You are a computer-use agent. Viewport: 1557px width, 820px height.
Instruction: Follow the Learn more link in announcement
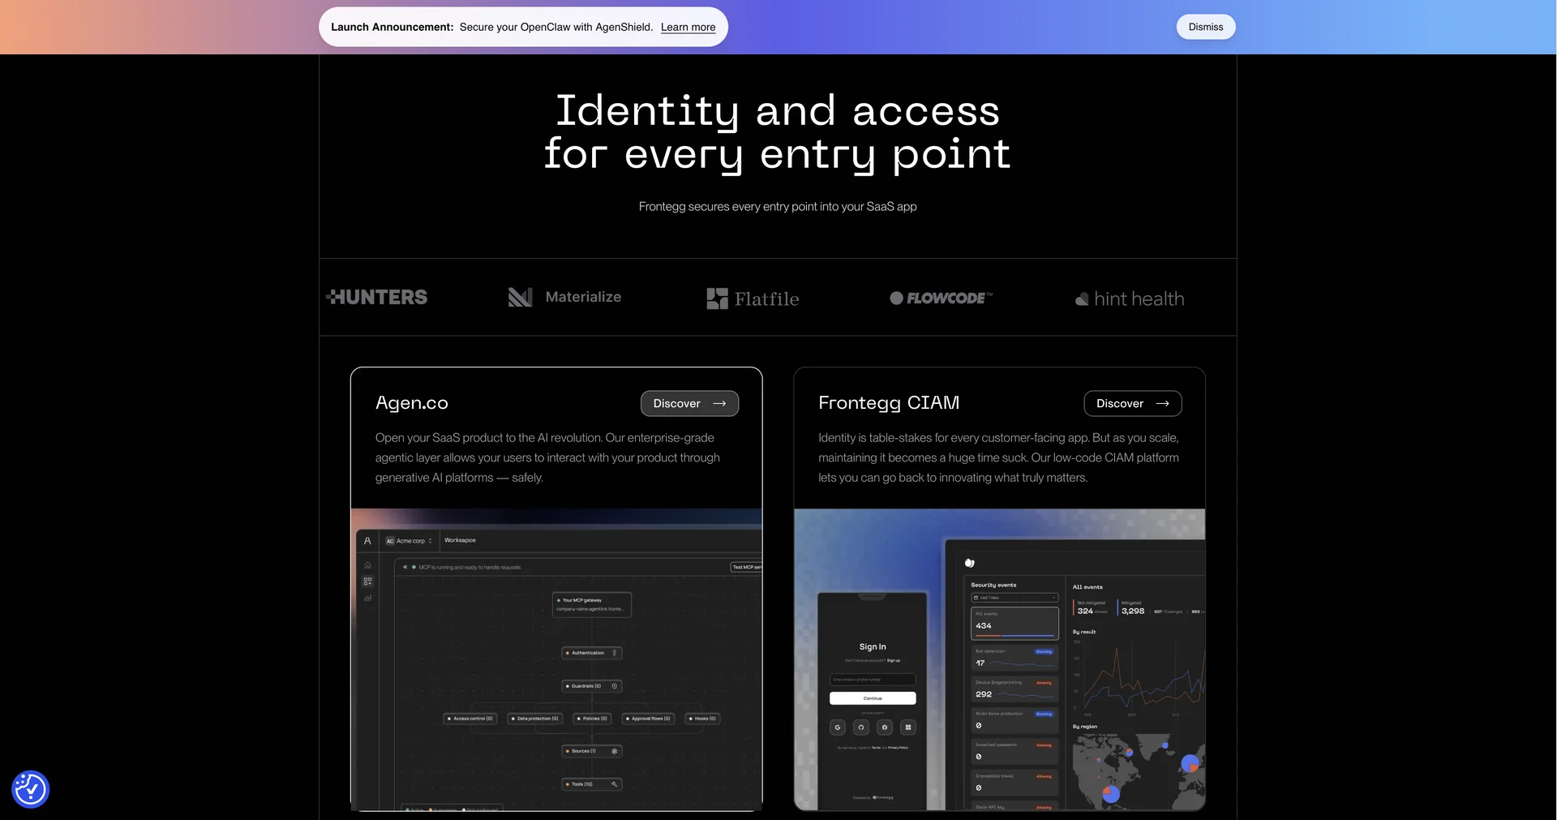coord(688,27)
